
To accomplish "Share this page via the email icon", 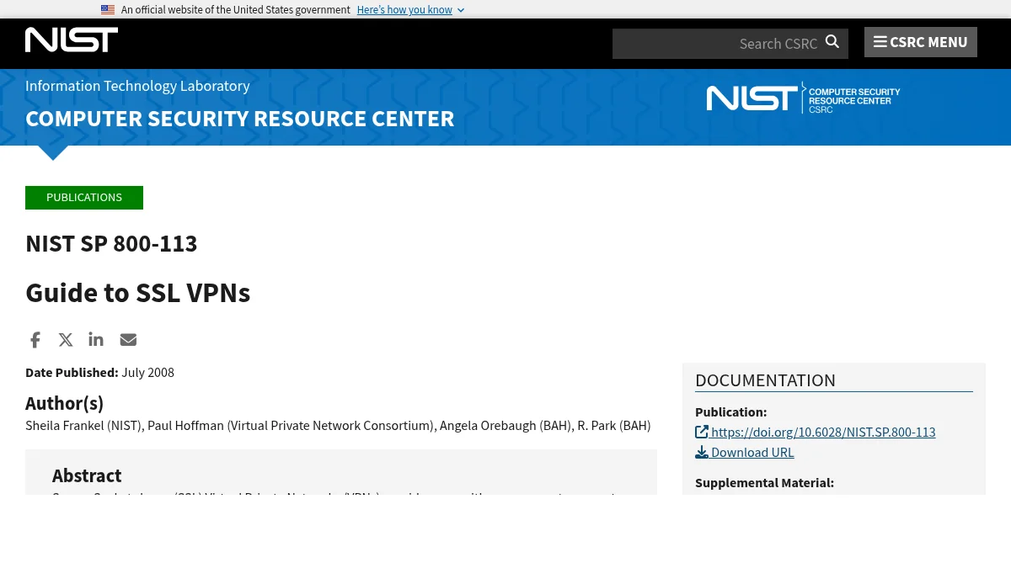I will (128, 340).
